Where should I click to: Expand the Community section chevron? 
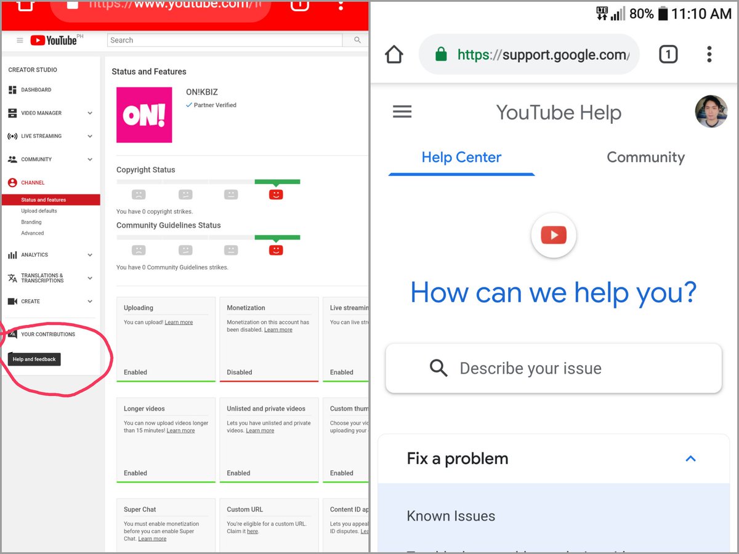click(90, 159)
